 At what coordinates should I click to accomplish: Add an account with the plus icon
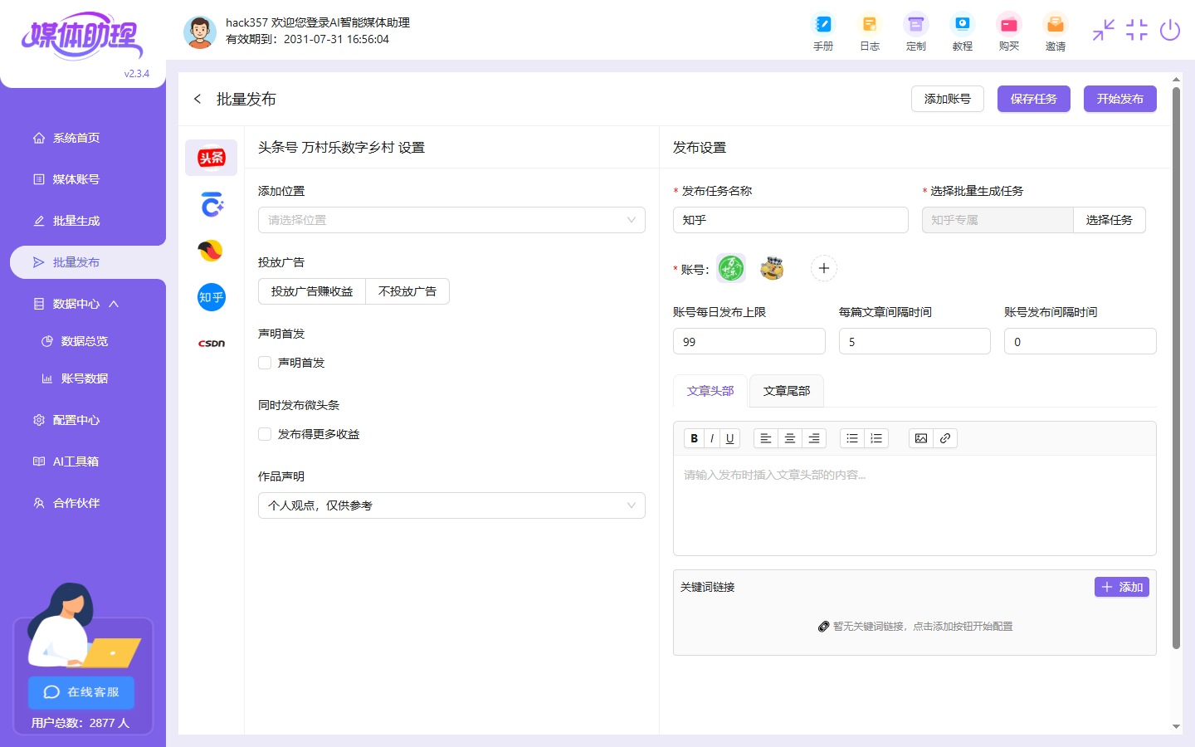click(x=823, y=268)
